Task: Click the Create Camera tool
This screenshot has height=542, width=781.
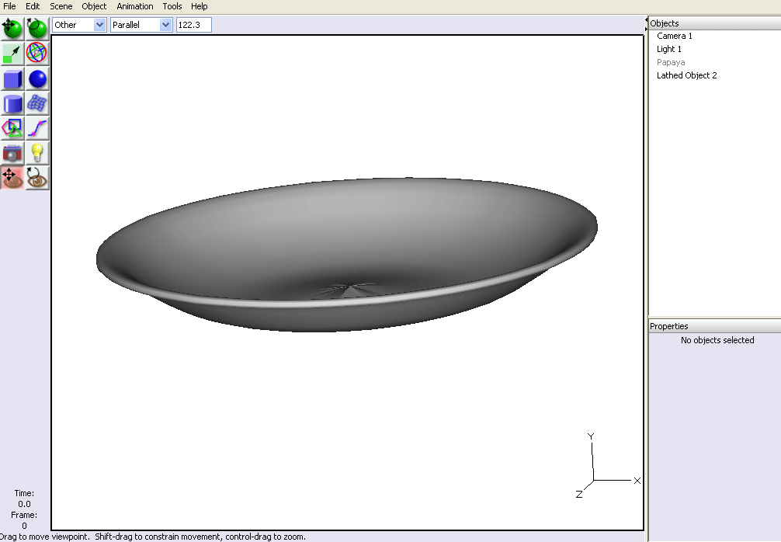Action: (12, 153)
